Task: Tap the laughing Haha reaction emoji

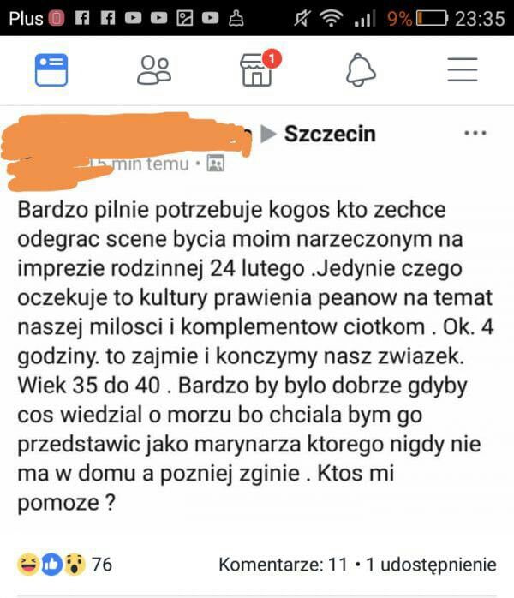Action: tap(28, 564)
